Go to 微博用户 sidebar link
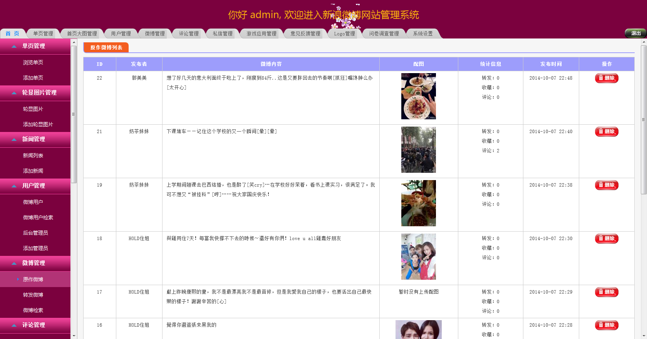The width and height of the screenshot is (647, 339). click(x=33, y=202)
